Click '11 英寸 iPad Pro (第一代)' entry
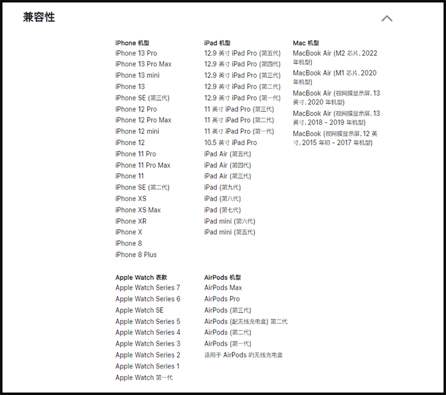This screenshot has width=446, height=395. click(239, 131)
